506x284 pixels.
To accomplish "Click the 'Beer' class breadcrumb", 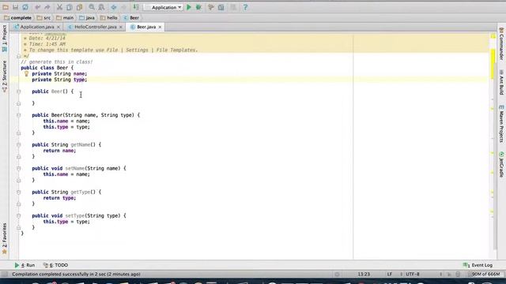I will click(x=131, y=17).
